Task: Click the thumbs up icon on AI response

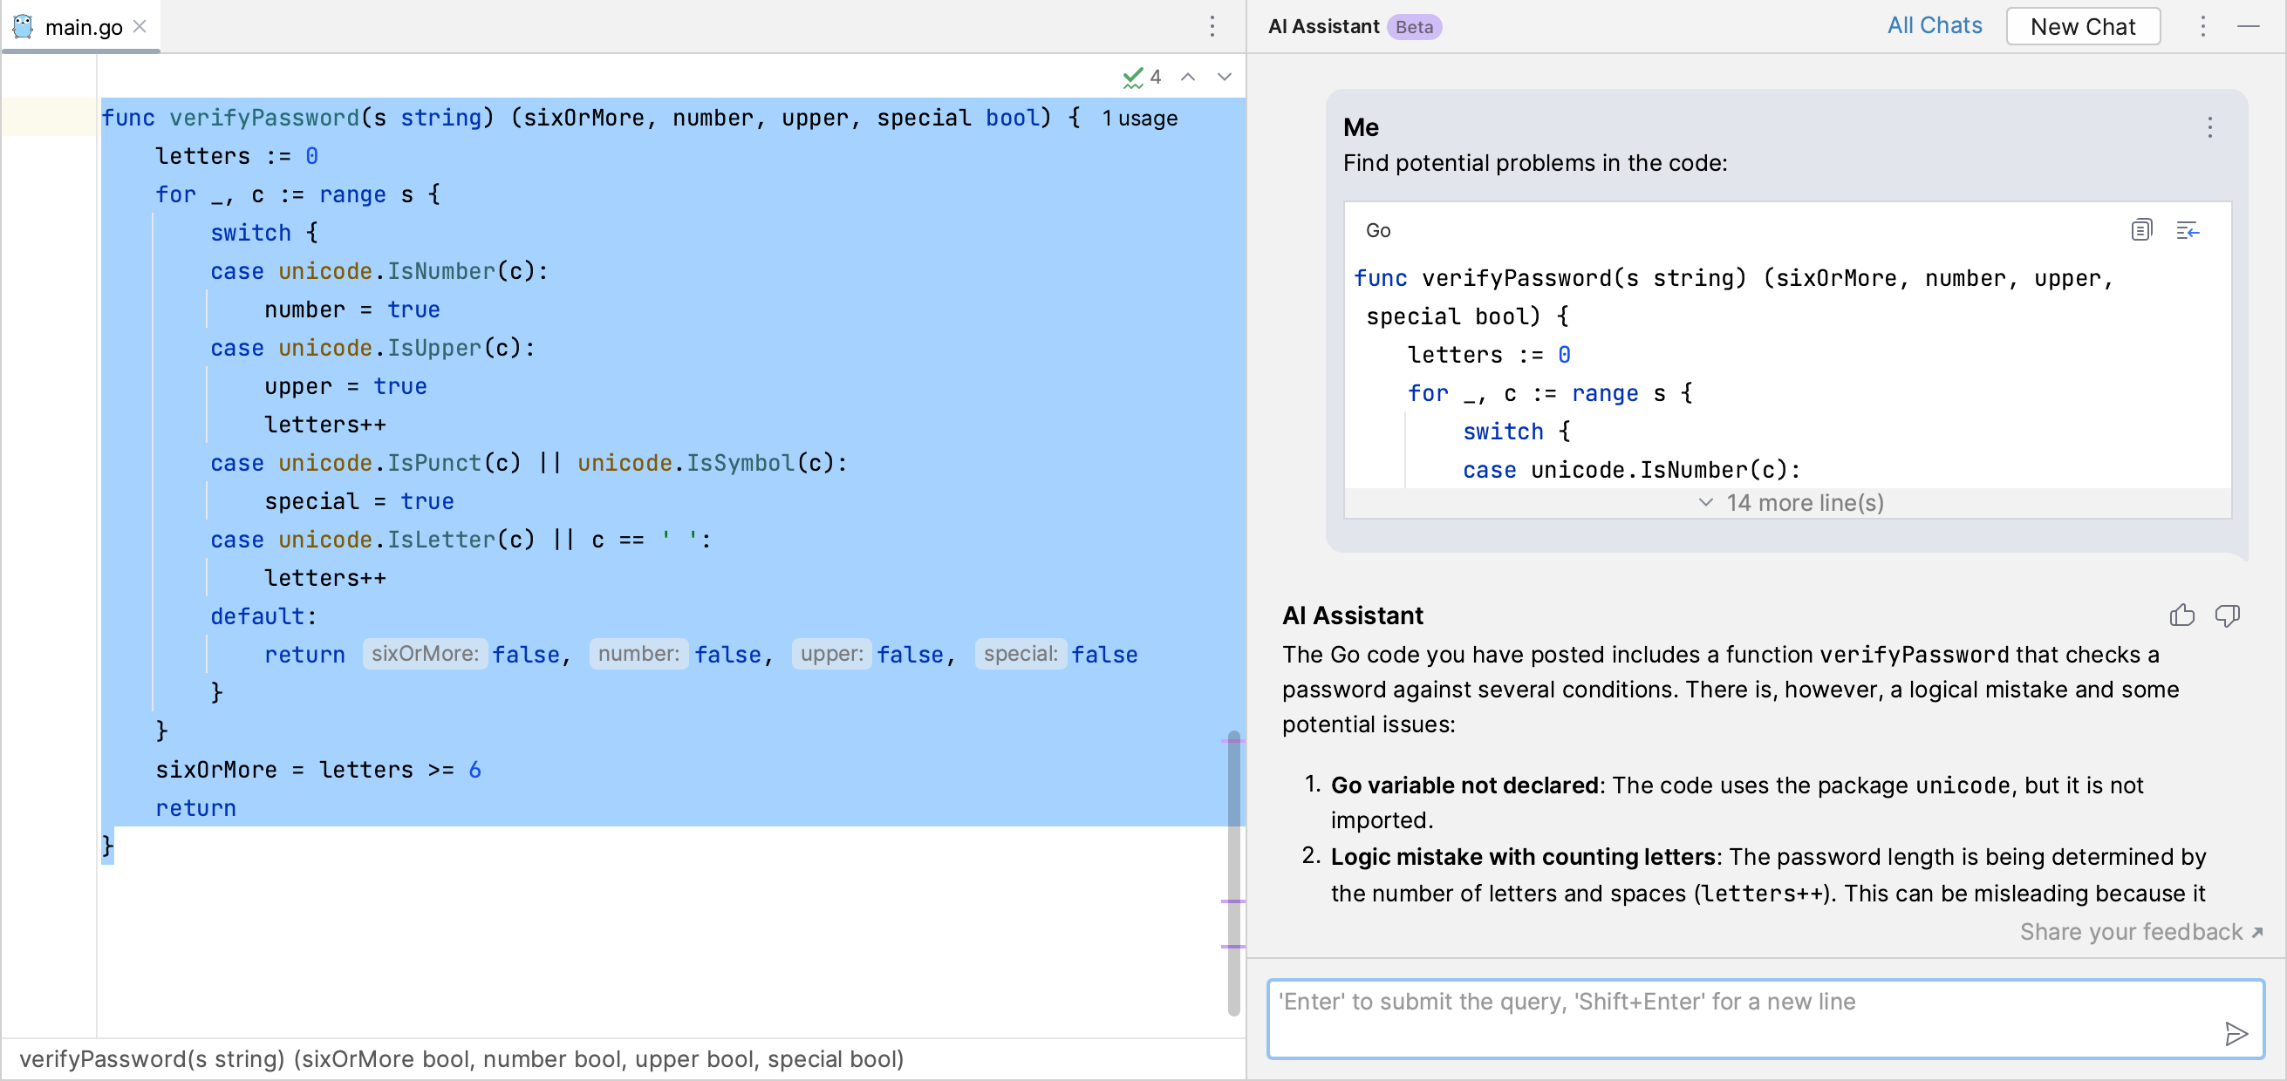Action: [2183, 614]
